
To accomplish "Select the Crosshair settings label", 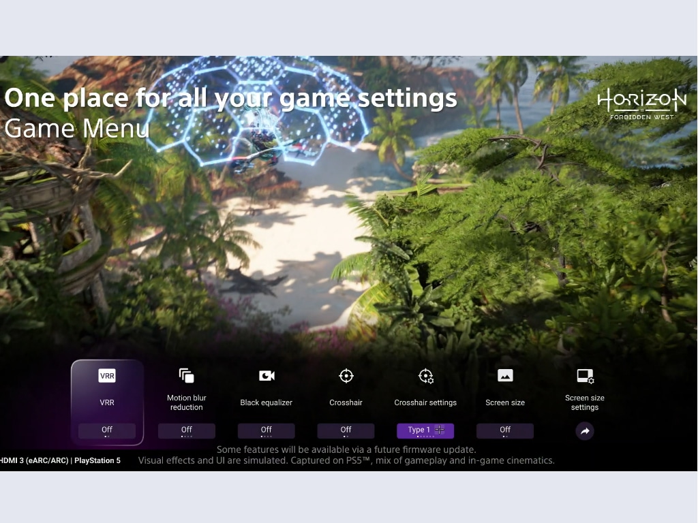I will coord(425,402).
